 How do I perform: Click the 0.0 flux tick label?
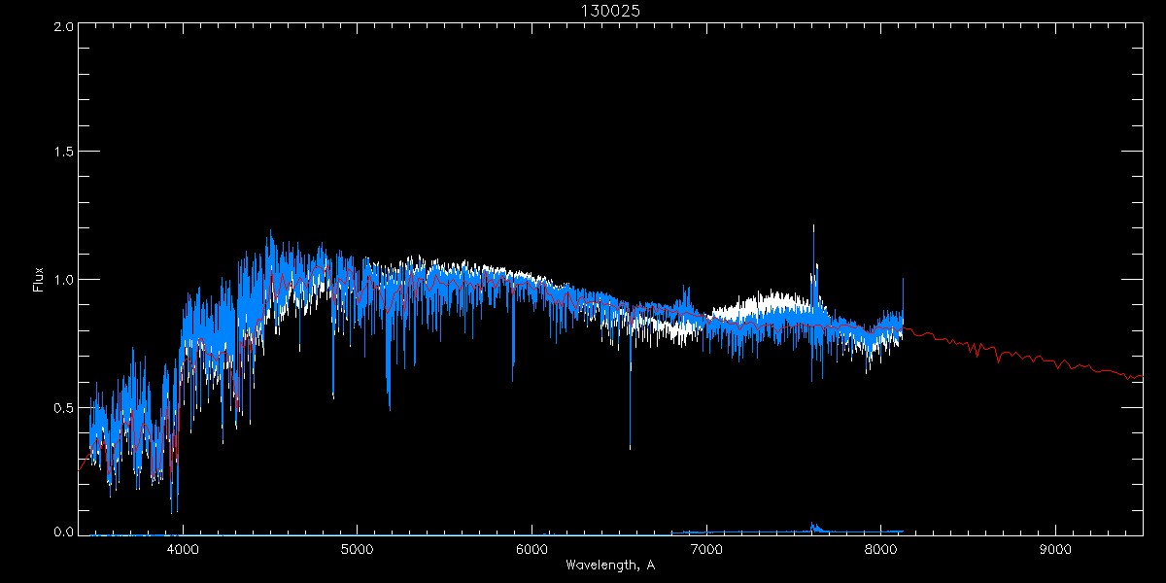pyautogui.click(x=64, y=532)
